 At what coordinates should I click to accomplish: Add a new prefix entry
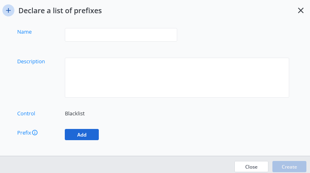[82, 135]
